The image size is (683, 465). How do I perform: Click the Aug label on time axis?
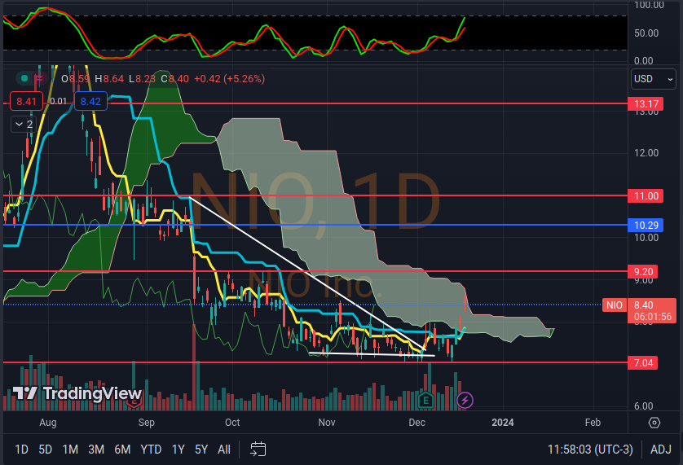[48, 423]
